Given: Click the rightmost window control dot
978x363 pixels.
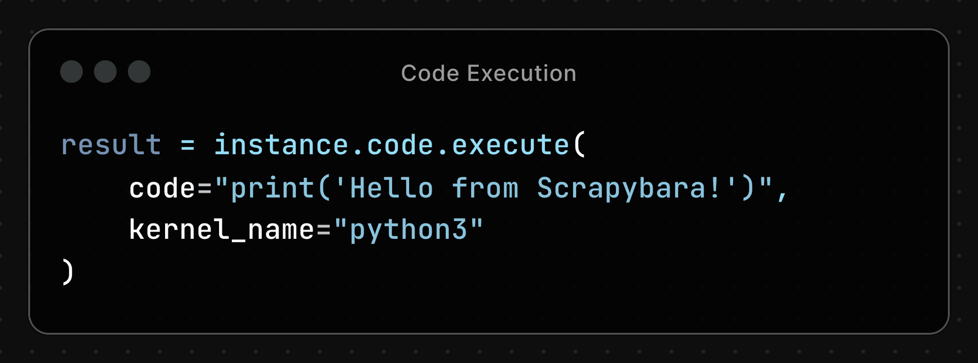Looking at the screenshot, I should pos(139,71).
